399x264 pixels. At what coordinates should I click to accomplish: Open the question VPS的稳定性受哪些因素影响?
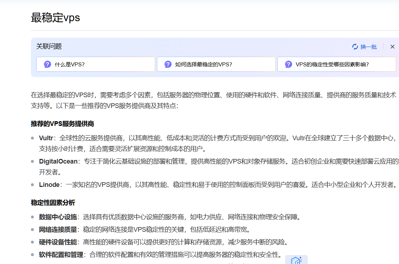click(x=337, y=64)
